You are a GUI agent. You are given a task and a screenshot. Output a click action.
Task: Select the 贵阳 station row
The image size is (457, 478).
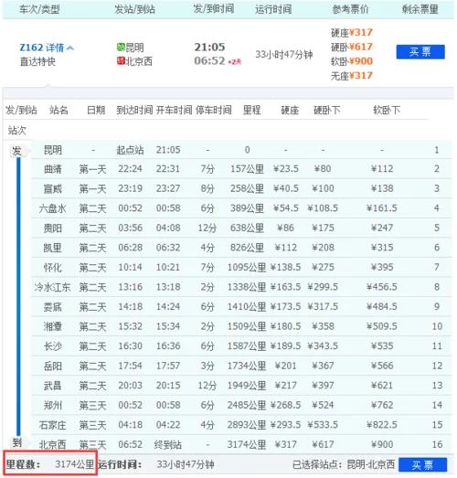coord(241,228)
